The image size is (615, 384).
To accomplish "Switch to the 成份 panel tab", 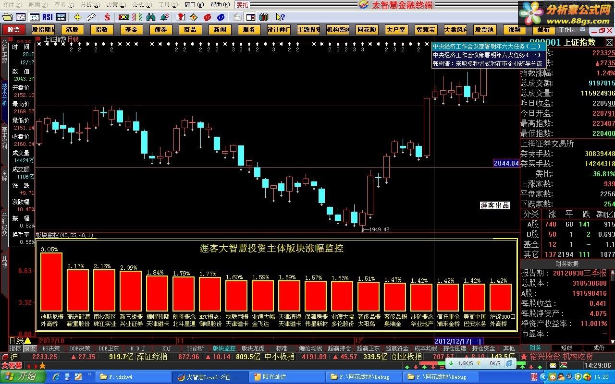I will [599, 348].
